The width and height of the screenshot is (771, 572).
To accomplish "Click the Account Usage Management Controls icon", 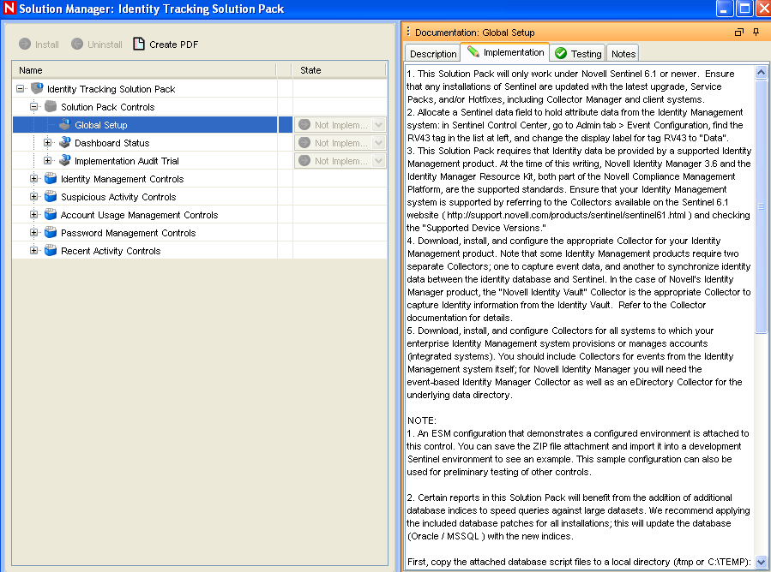I will (x=51, y=215).
